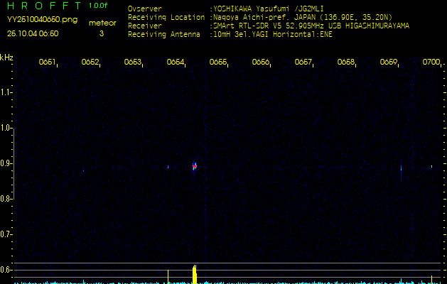Click time marker 0654
The width and height of the screenshot is (447, 284).
coord(176,62)
